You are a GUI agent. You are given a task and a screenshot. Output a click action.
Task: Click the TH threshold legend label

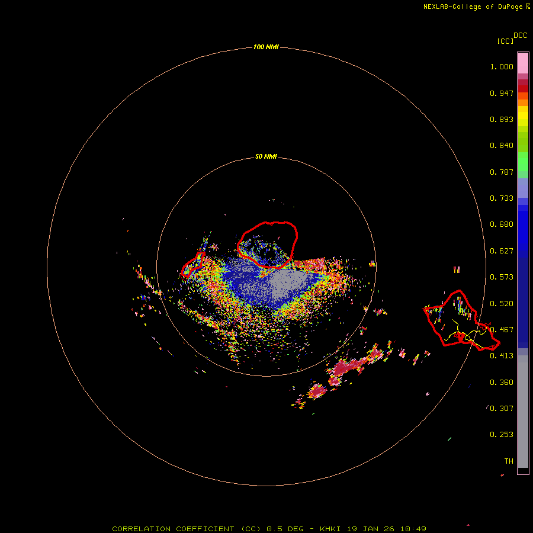(509, 461)
